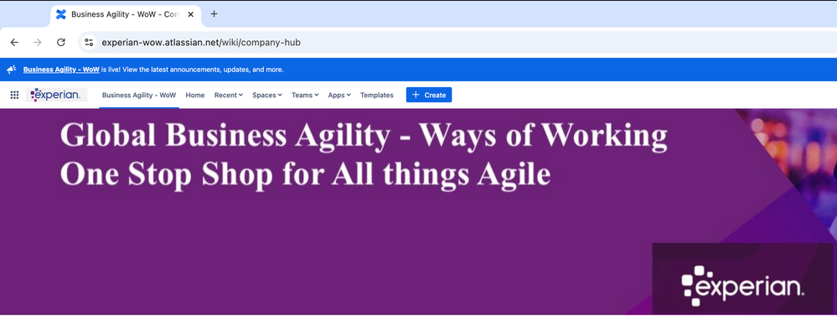
Task: Open site information icon in address bar
Action: pos(89,42)
